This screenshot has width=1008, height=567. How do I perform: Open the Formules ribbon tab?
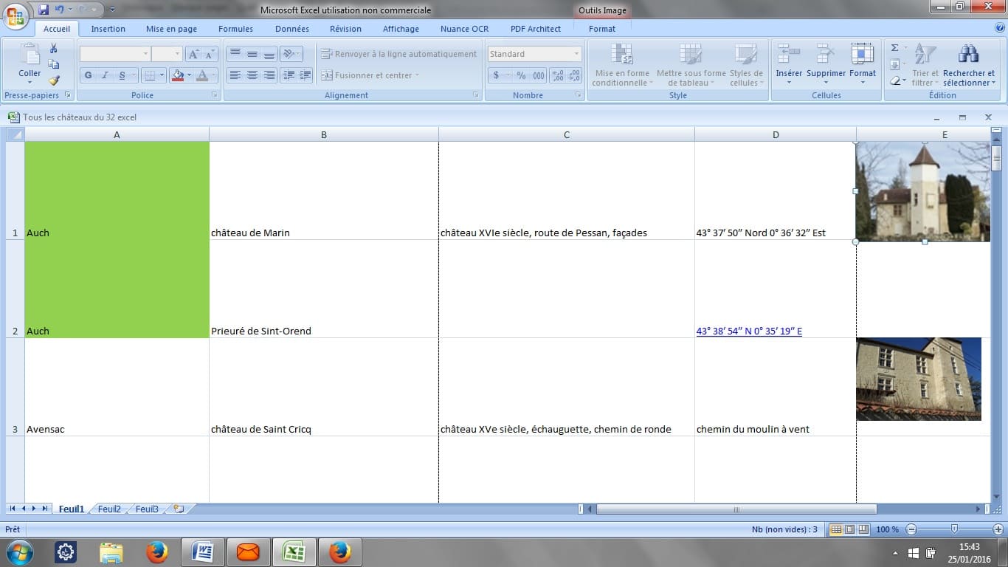coord(235,29)
